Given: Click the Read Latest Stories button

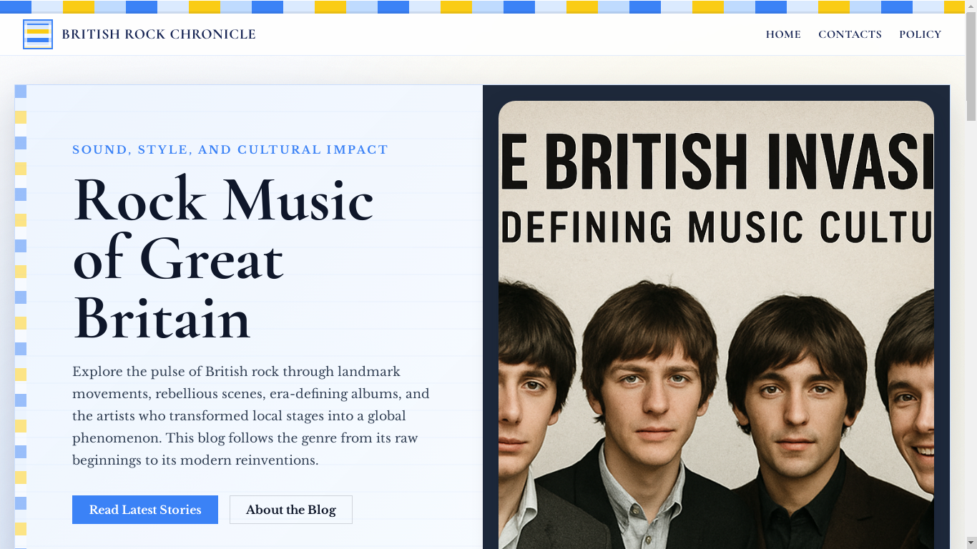Looking at the screenshot, I should pos(145,510).
